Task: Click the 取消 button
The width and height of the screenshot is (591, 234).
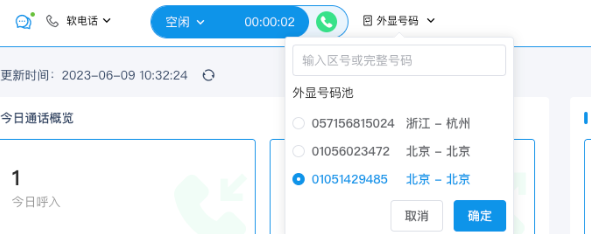Action: point(417,216)
